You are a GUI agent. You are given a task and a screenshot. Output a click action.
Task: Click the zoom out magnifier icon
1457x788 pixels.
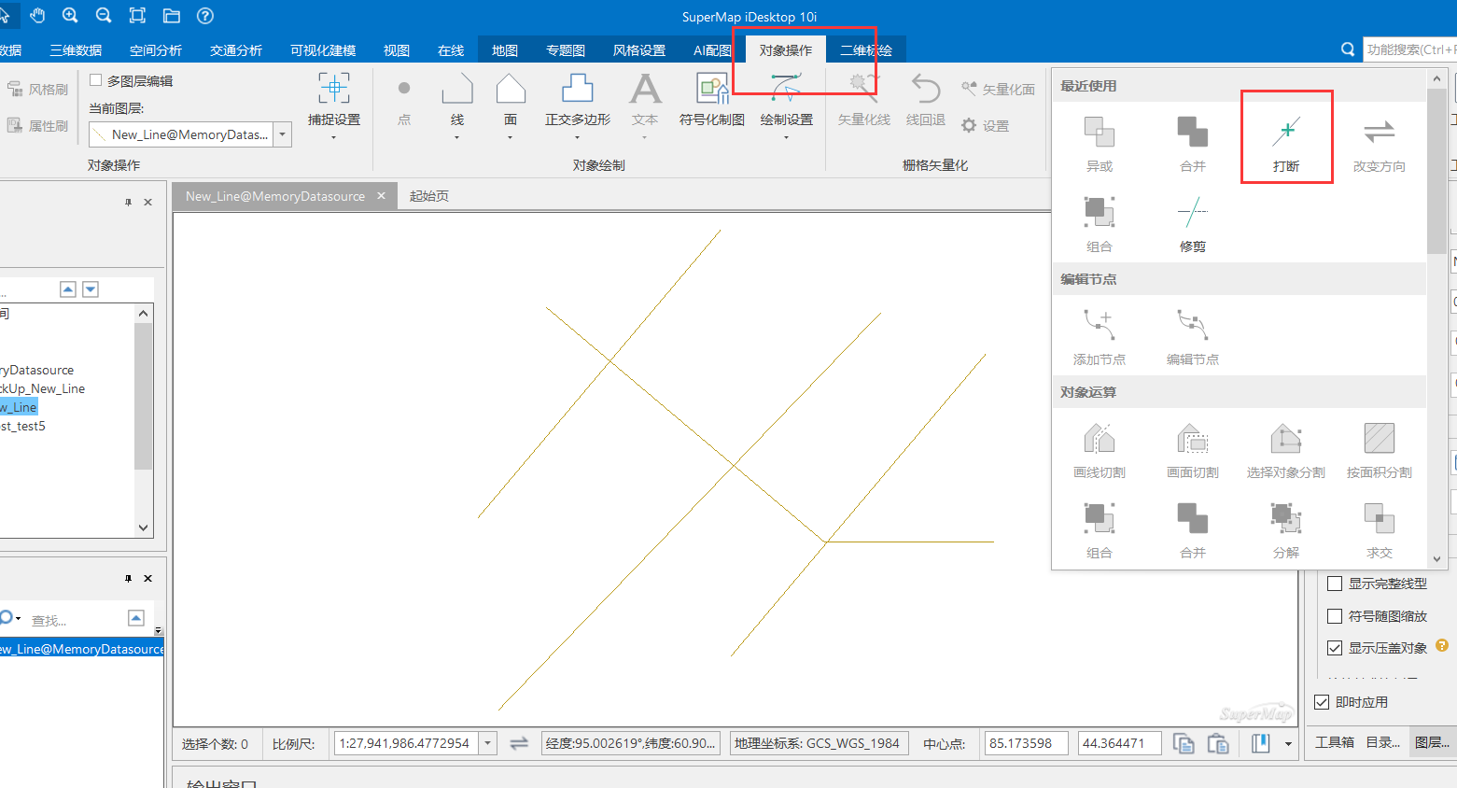pyautogui.click(x=104, y=16)
